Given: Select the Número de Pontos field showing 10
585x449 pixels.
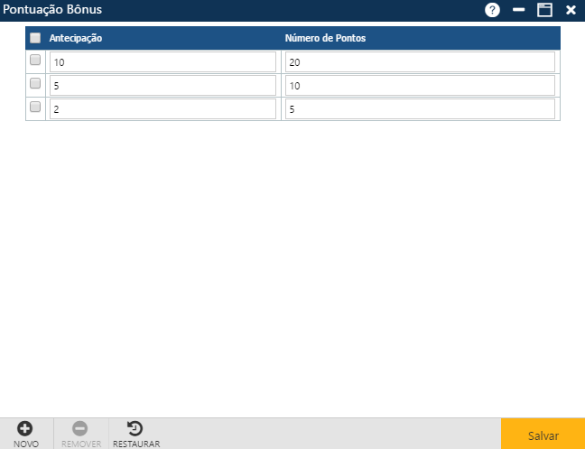Looking at the screenshot, I should click(x=420, y=86).
